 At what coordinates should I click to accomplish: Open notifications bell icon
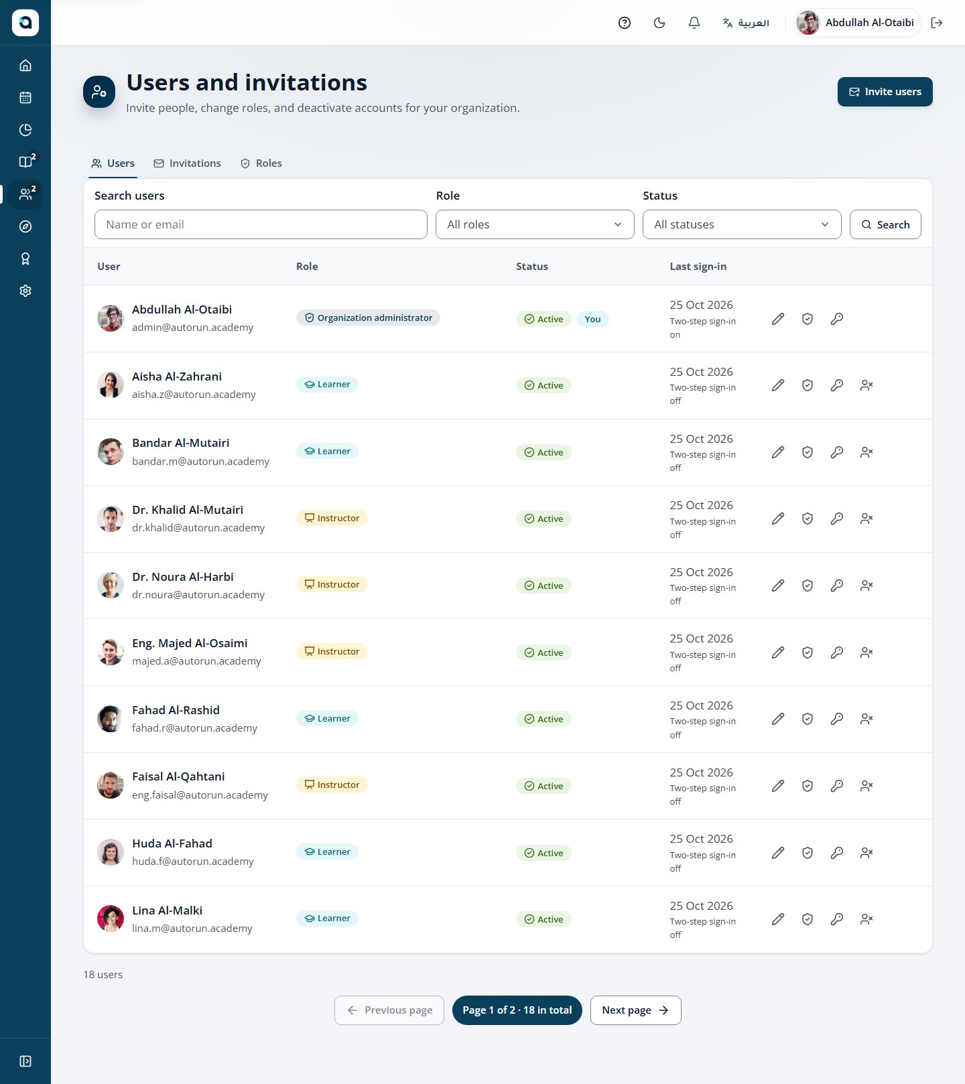coord(694,23)
